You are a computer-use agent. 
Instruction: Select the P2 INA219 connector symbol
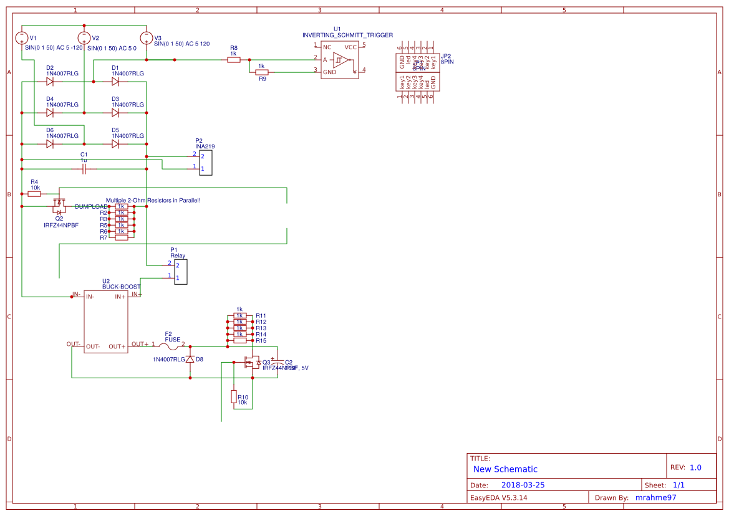click(206, 163)
